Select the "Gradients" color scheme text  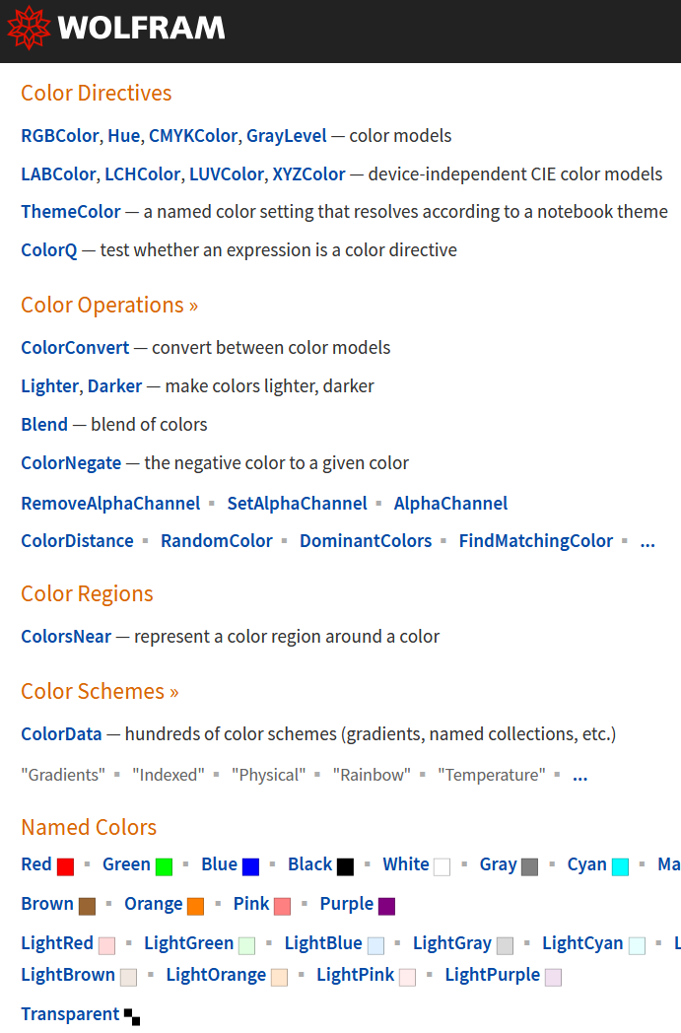[x=63, y=776]
